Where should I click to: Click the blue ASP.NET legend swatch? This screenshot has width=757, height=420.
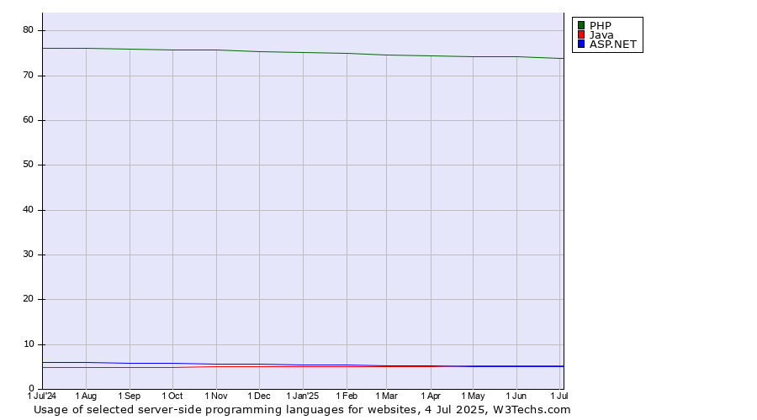tap(581, 44)
